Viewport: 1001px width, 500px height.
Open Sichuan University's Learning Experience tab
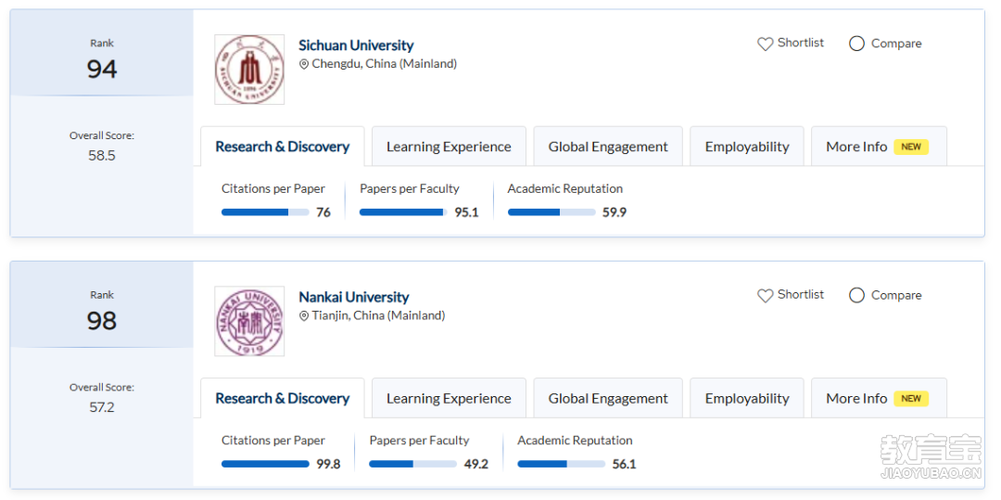point(449,147)
